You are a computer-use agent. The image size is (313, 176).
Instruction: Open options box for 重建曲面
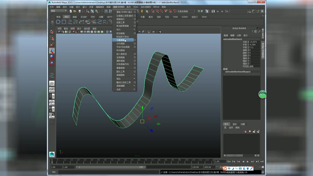click(x=135, y=68)
